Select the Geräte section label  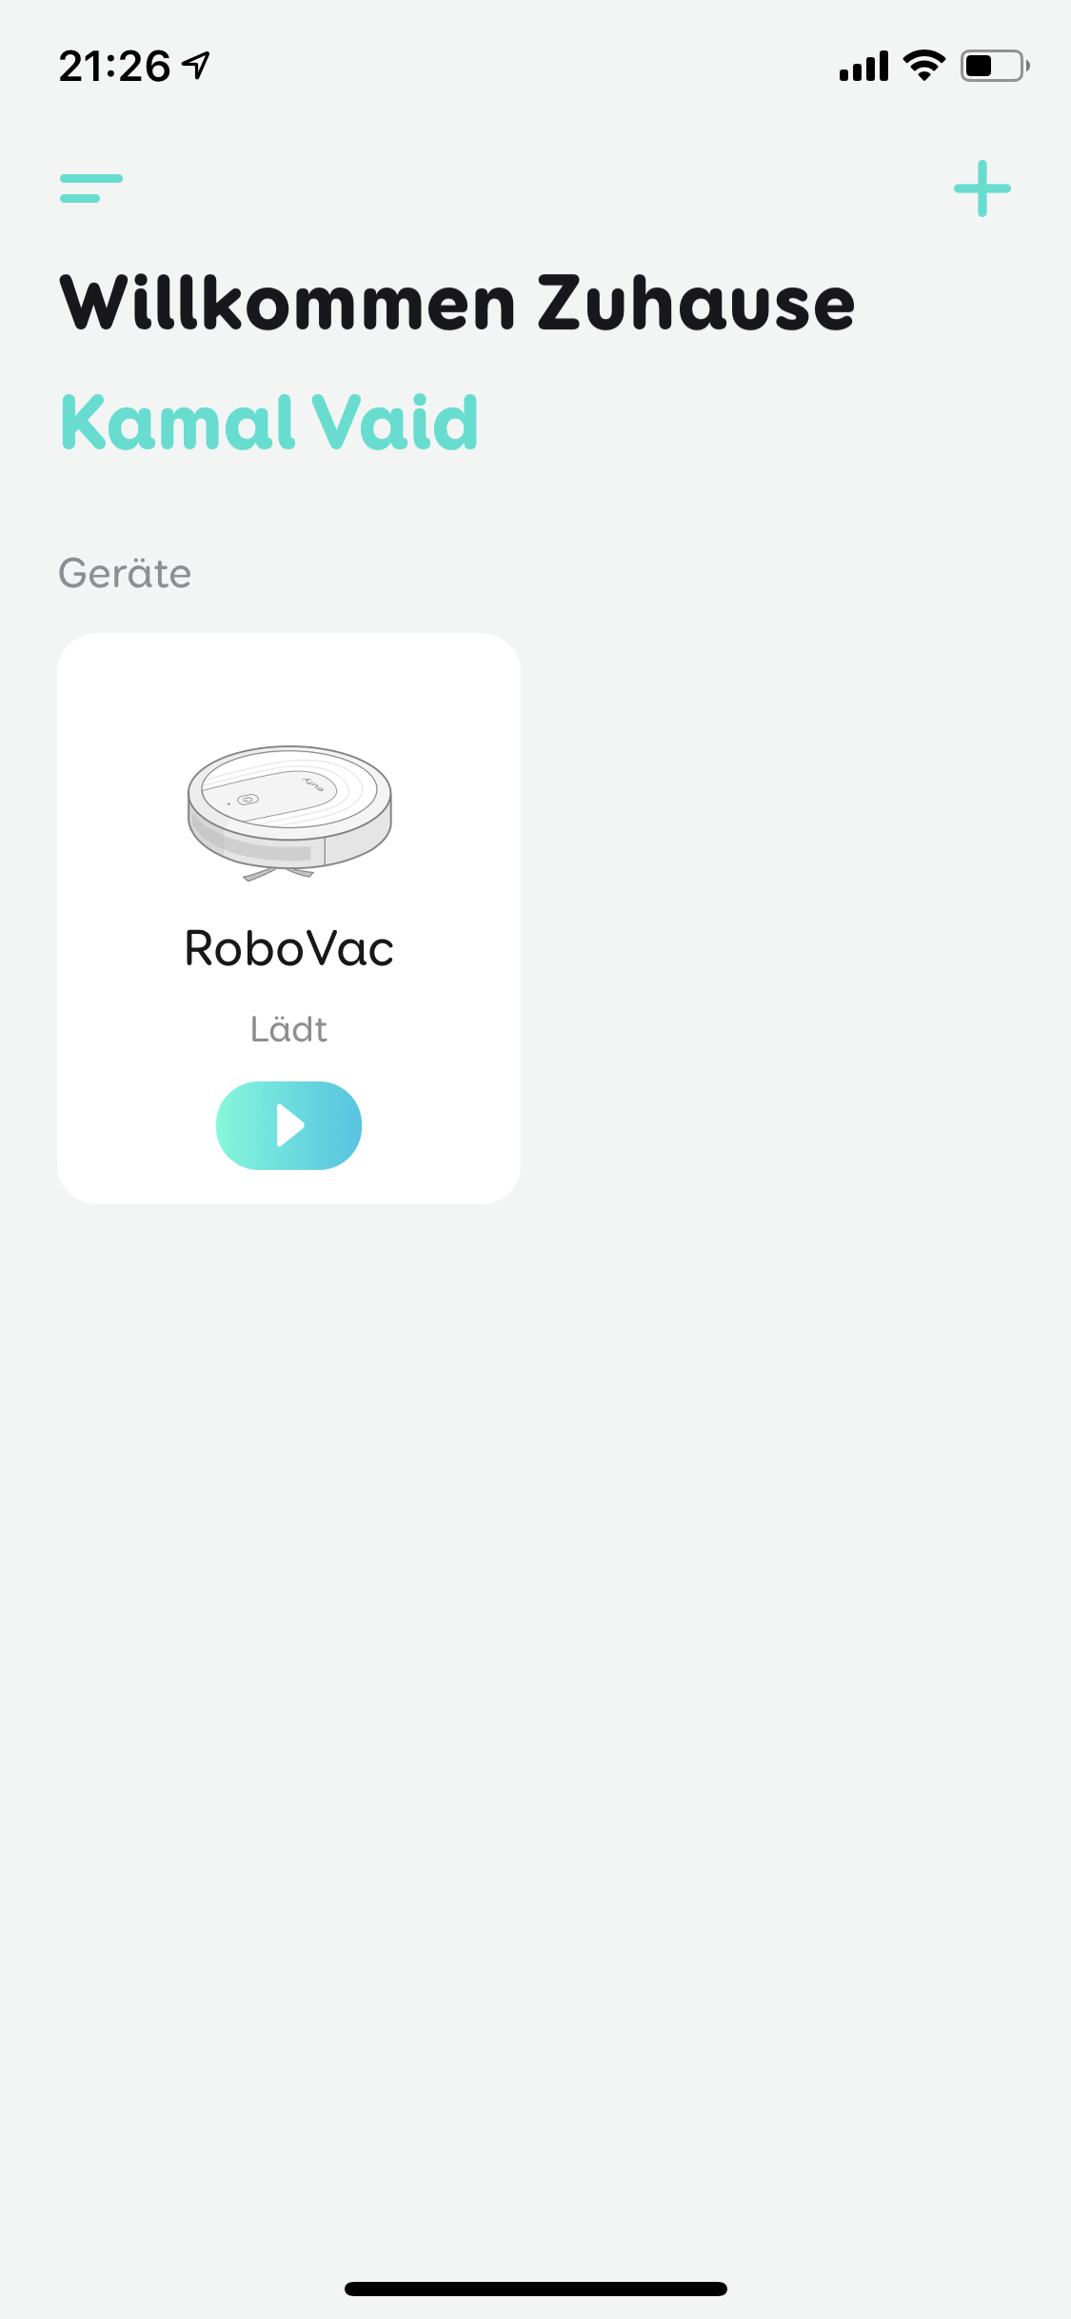click(x=125, y=573)
